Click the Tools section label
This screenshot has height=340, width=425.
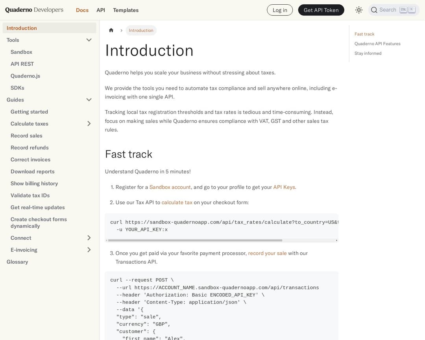point(13,40)
